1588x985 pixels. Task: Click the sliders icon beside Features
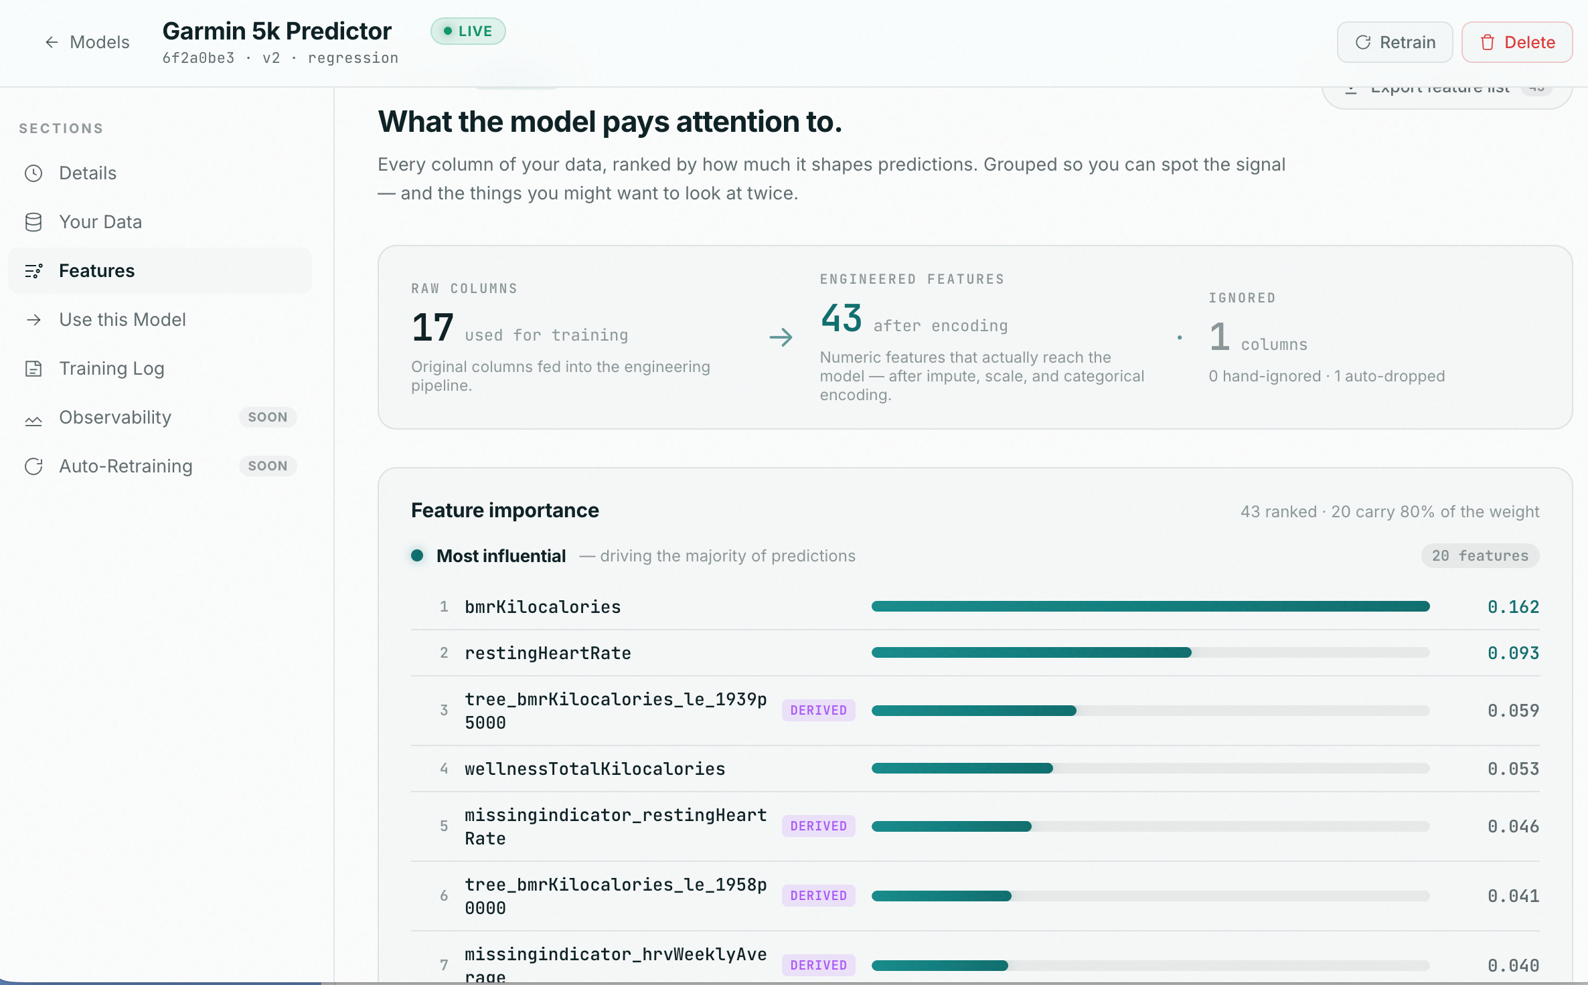click(33, 271)
